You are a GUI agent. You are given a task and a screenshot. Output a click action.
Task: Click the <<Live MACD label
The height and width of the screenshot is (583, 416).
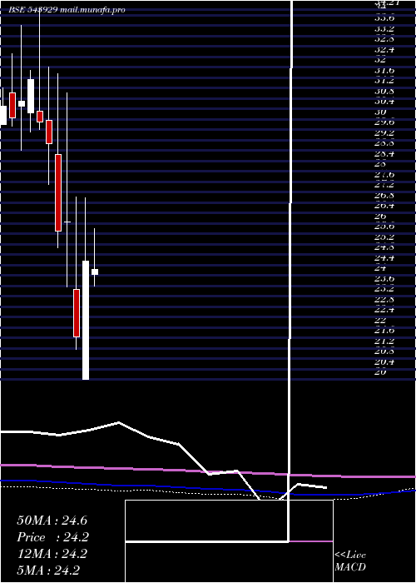(x=350, y=561)
